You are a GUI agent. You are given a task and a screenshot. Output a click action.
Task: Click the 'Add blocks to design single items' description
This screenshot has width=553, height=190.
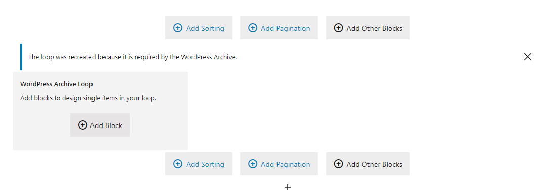(x=88, y=98)
